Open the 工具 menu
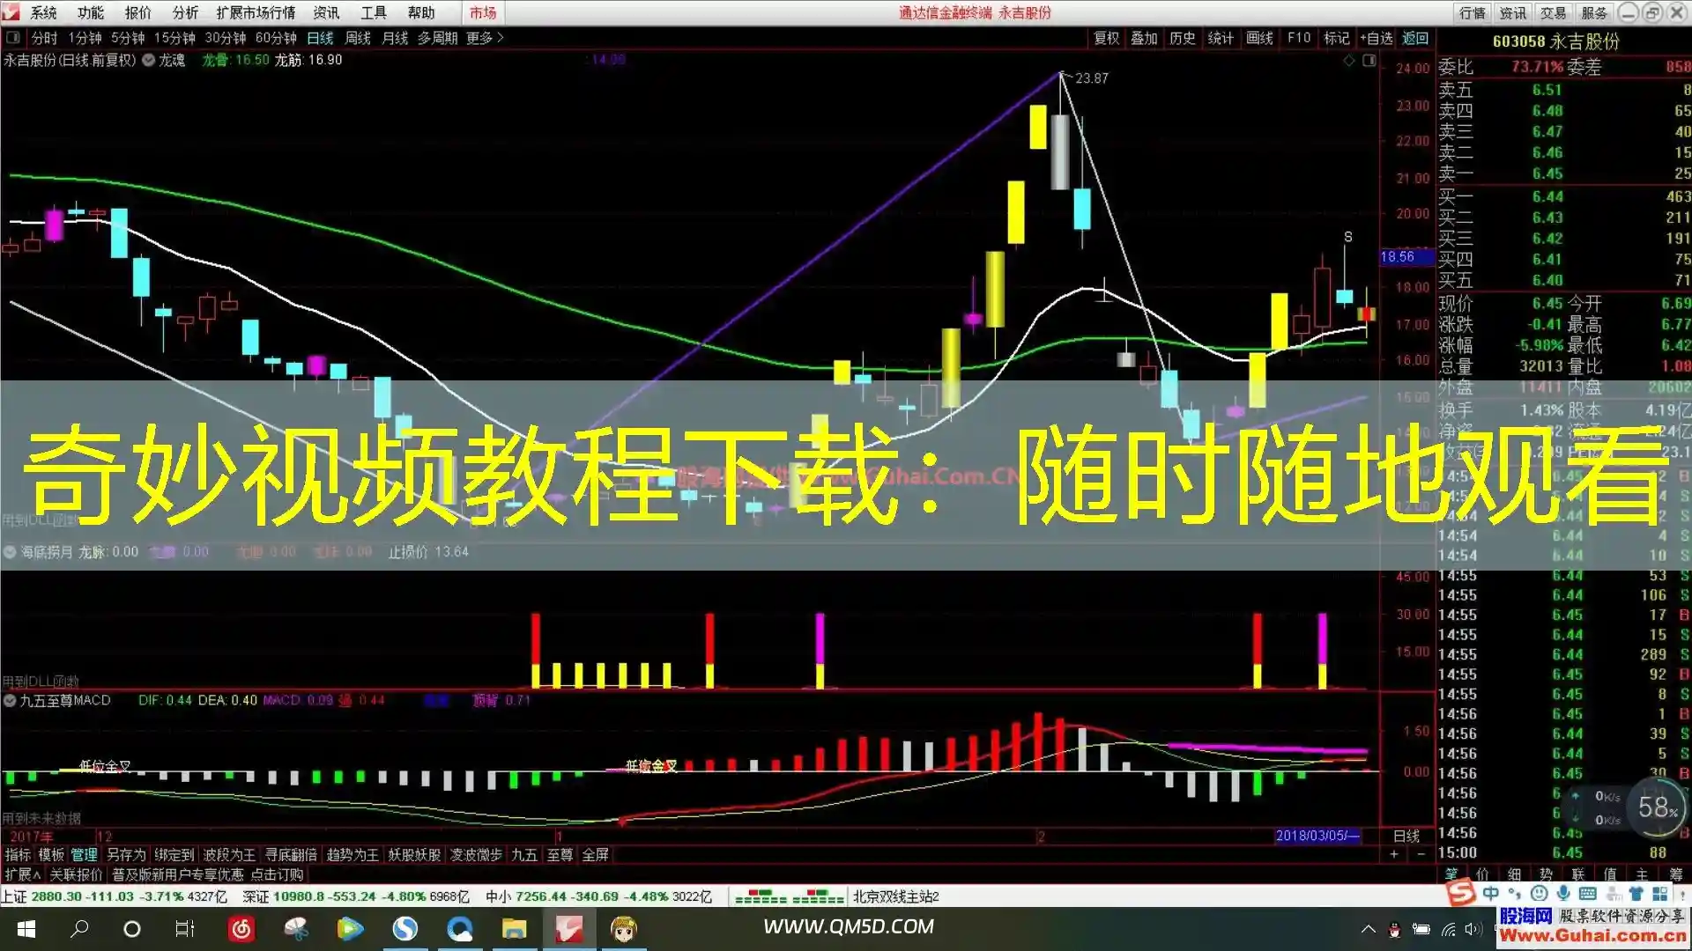The width and height of the screenshot is (1692, 951). 374,12
